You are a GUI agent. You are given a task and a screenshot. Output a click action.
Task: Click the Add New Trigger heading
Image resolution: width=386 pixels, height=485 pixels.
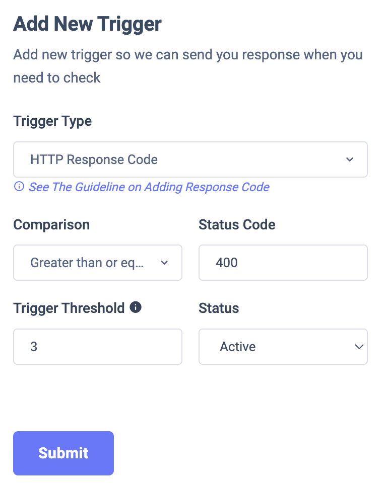point(87,24)
